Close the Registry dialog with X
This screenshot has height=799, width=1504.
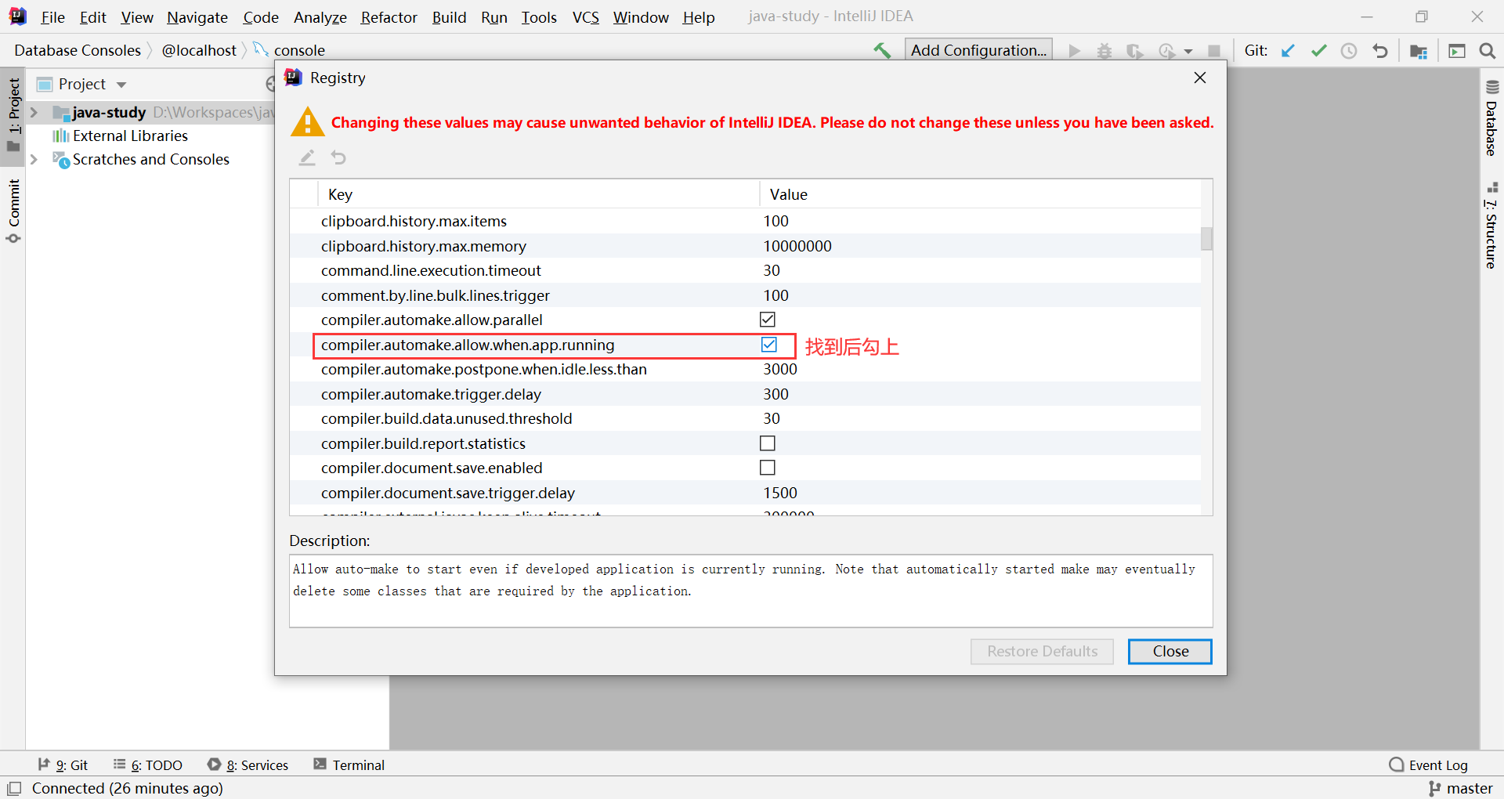tap(1200, 78)
